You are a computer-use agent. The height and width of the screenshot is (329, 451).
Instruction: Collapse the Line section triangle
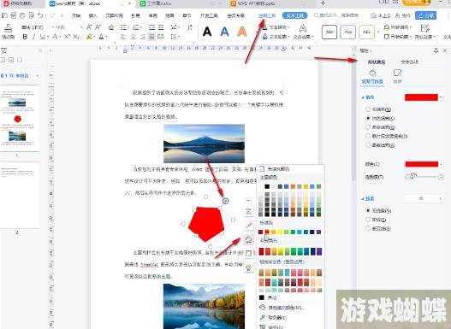tap(362, 198)
